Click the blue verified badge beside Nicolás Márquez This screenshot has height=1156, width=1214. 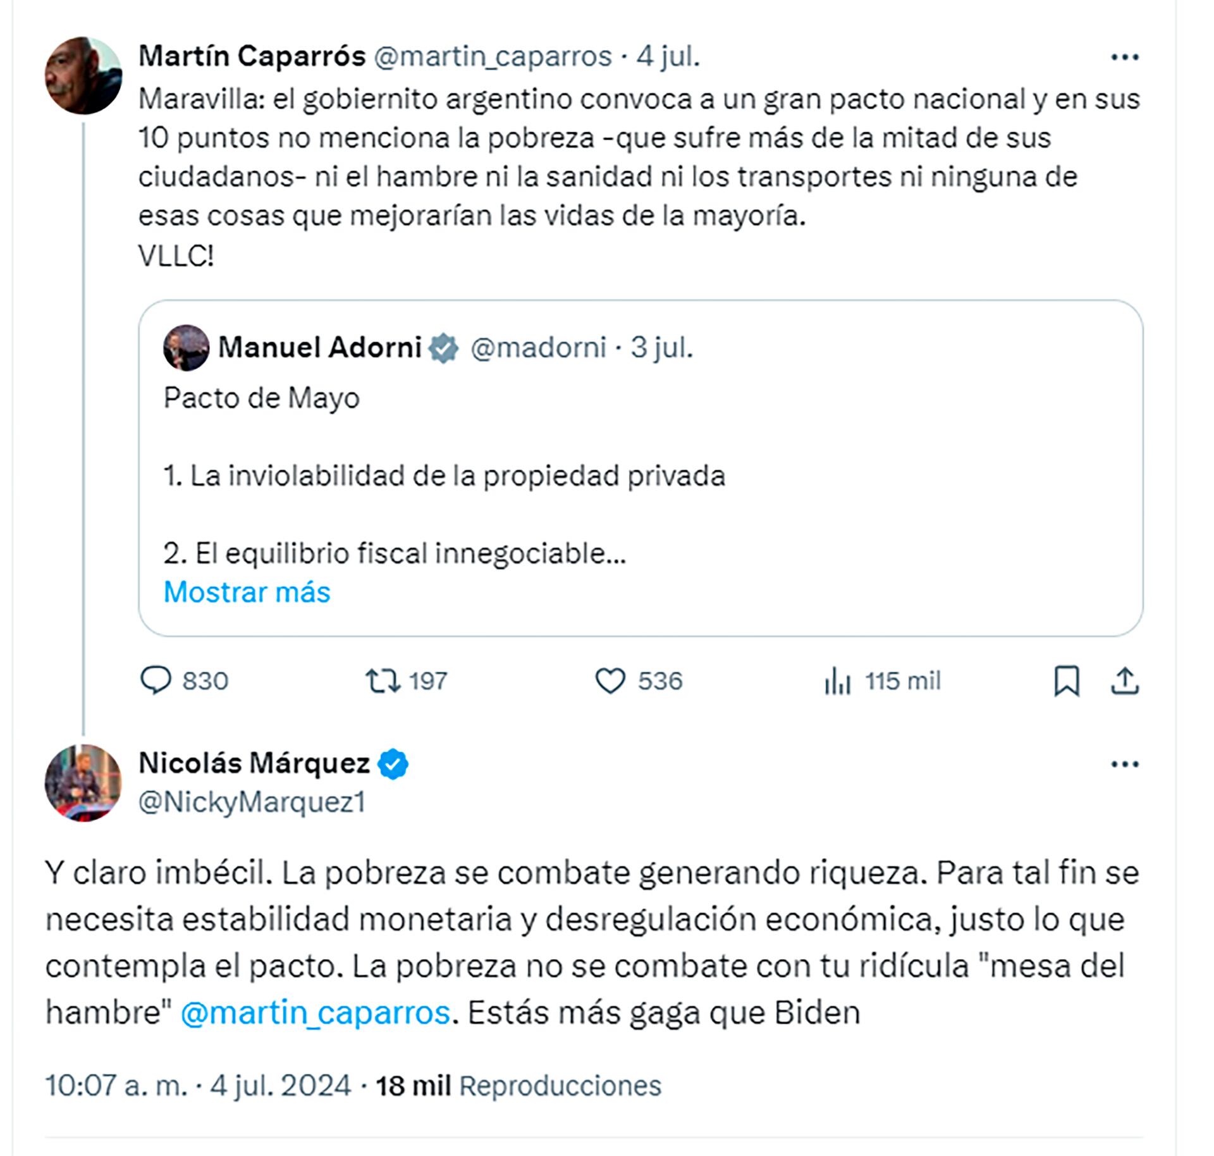393,765
